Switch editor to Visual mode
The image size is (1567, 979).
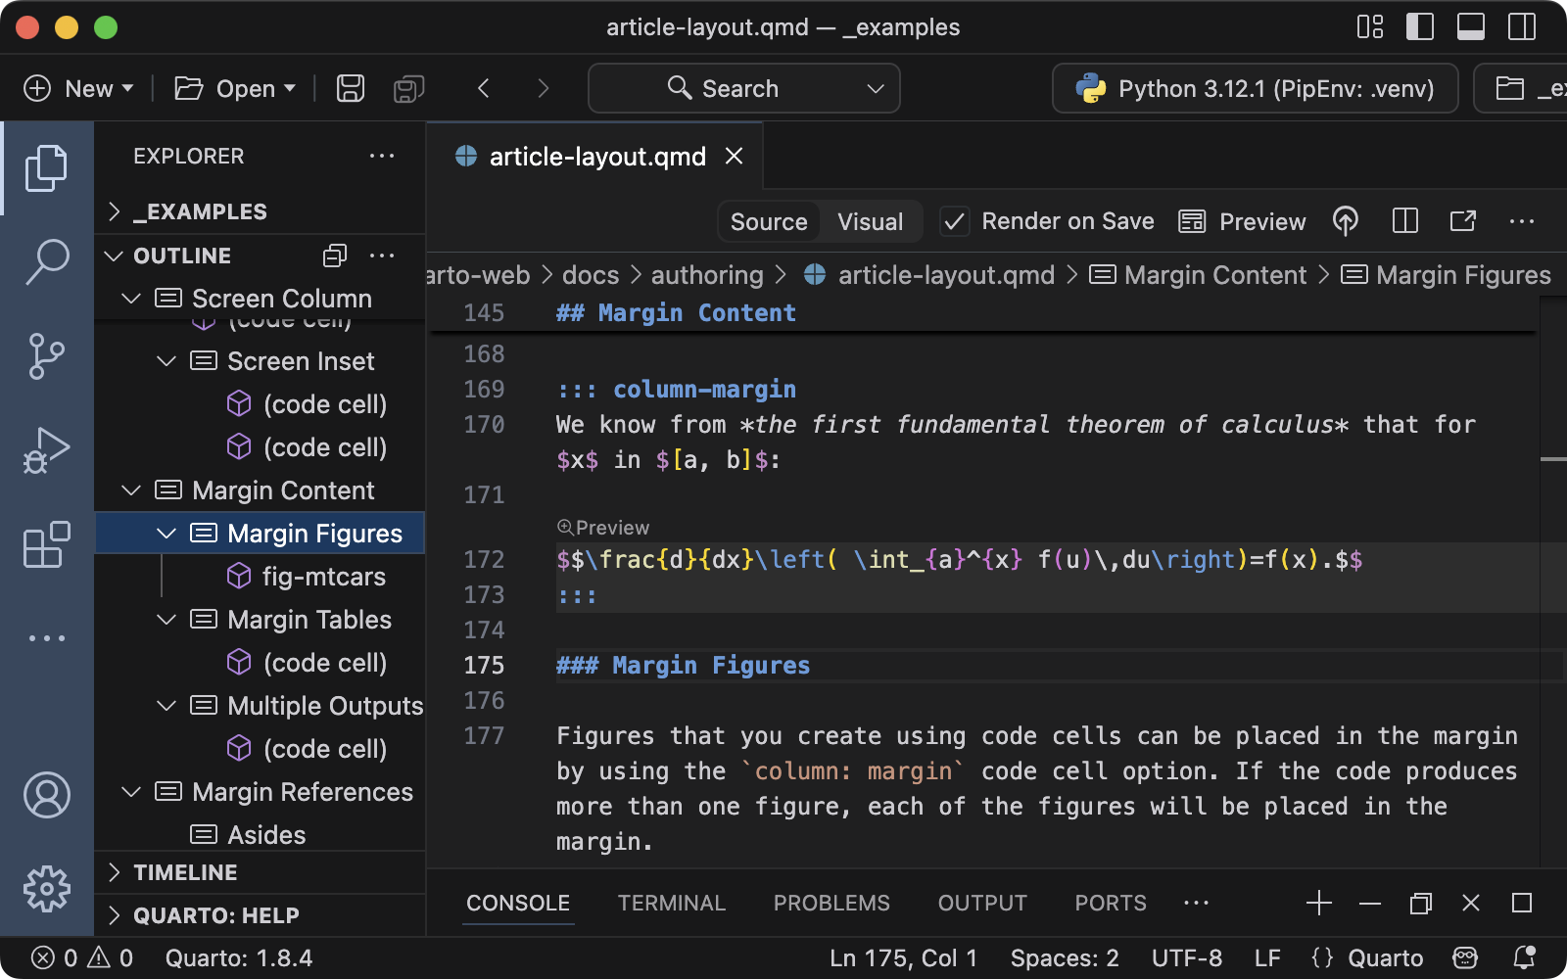[870, 221]
